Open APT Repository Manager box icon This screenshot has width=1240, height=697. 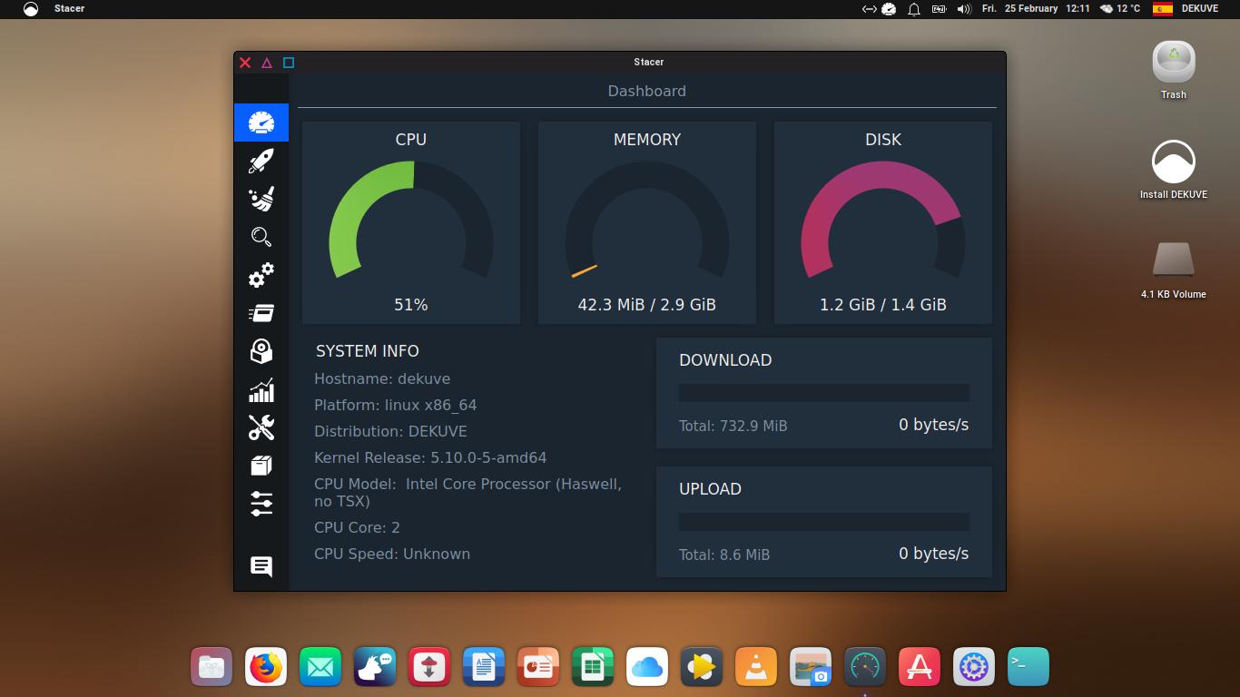(261, 466)
